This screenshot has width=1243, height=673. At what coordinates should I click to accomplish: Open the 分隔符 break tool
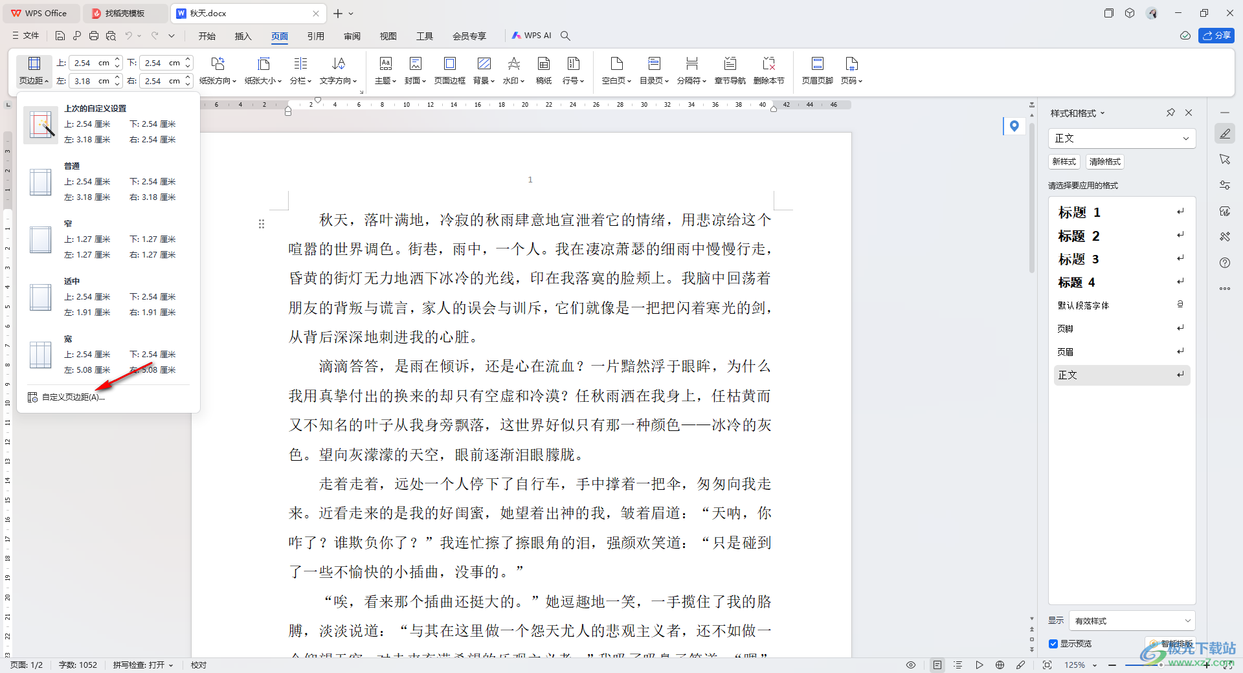coord(692,71)
